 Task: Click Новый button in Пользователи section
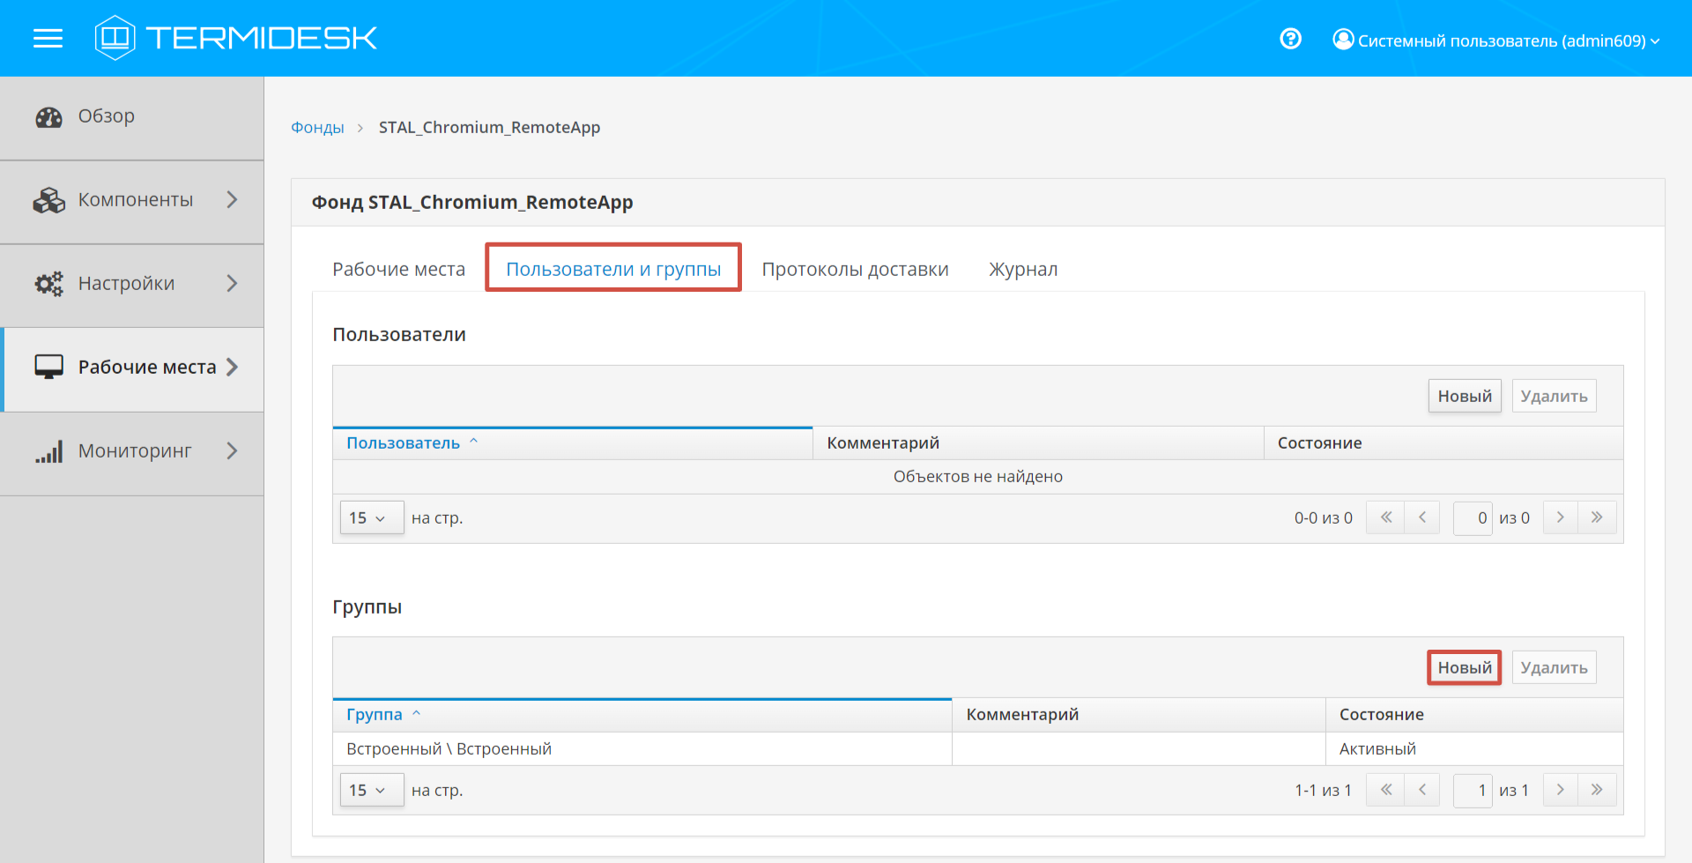(x=1464, y=396)
